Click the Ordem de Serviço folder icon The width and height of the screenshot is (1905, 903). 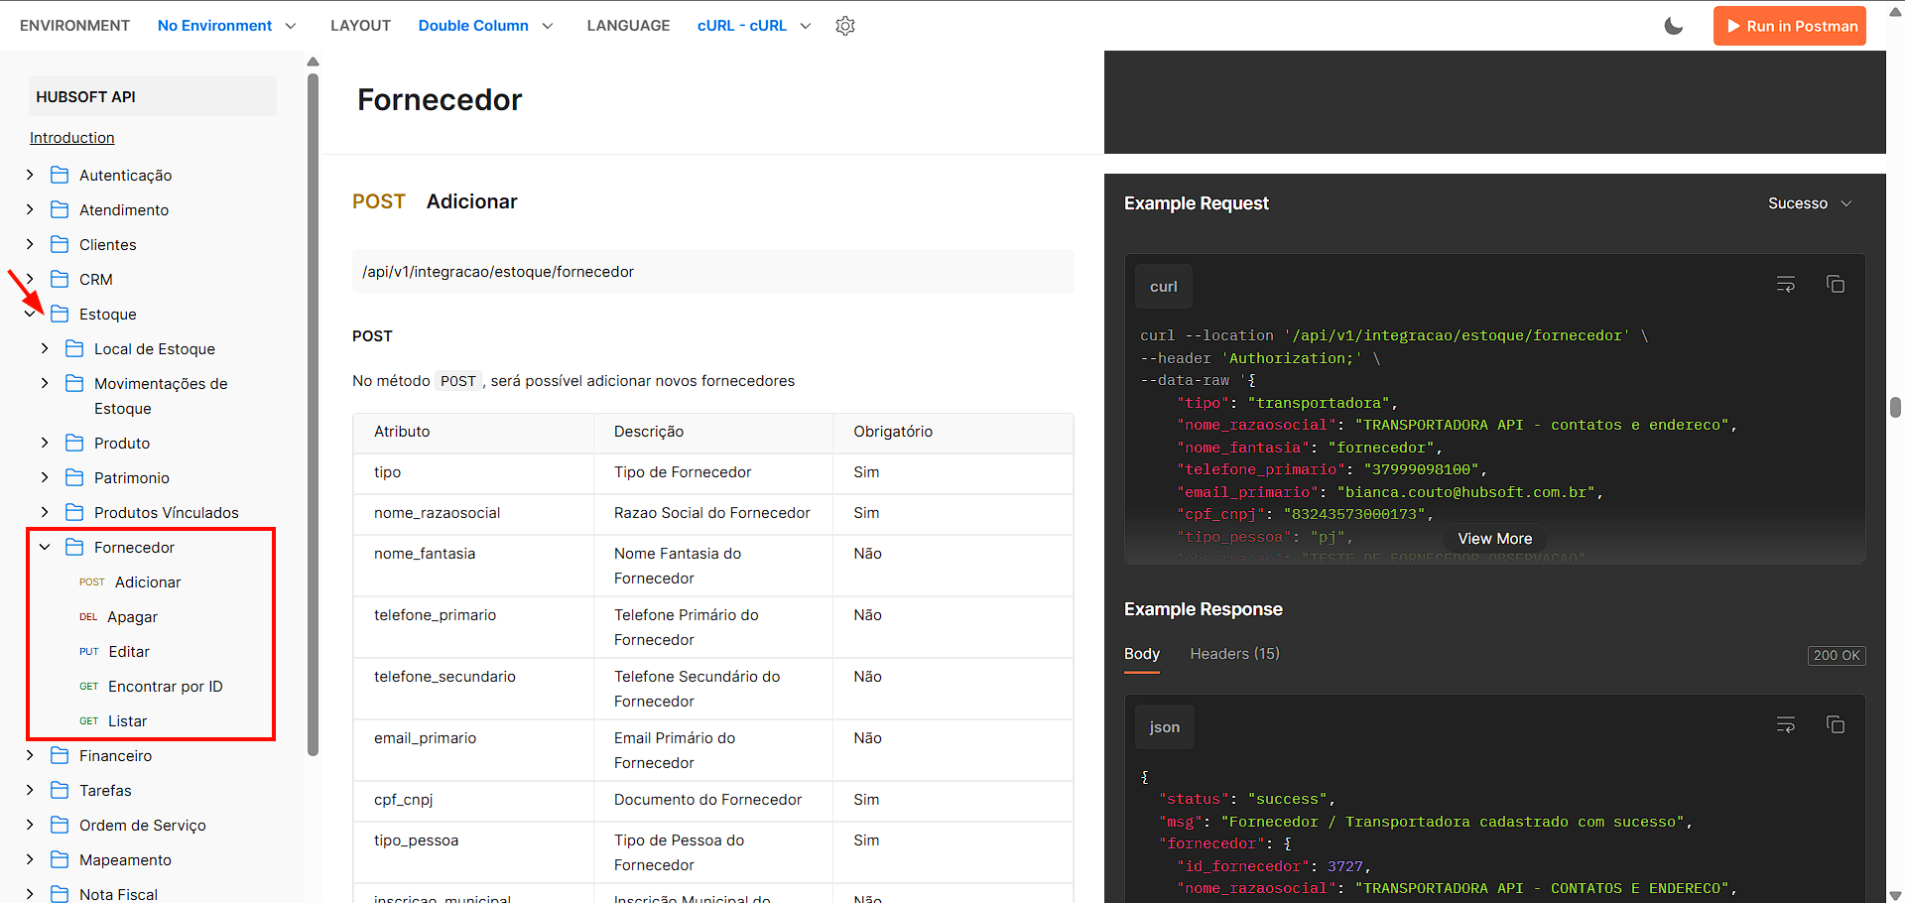coord(60,825)
